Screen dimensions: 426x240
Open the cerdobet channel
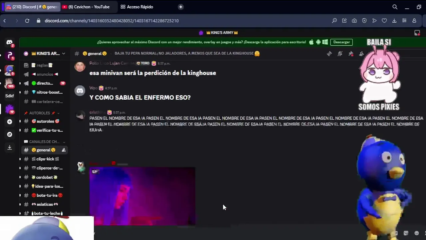click(44, 177)
